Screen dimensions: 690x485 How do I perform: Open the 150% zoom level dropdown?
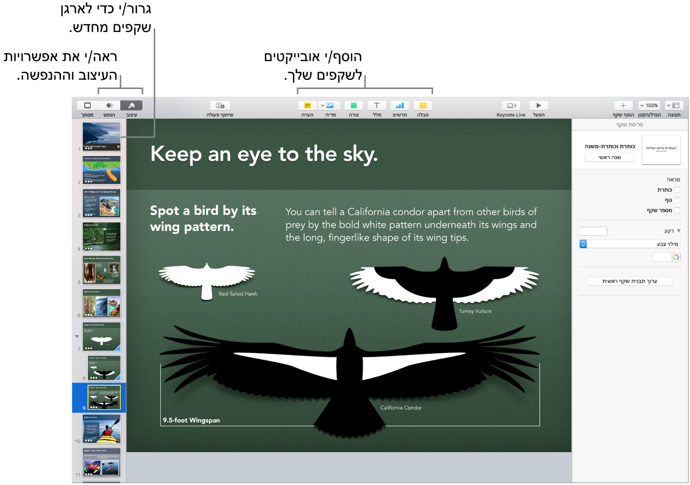(x=648, y=105)
